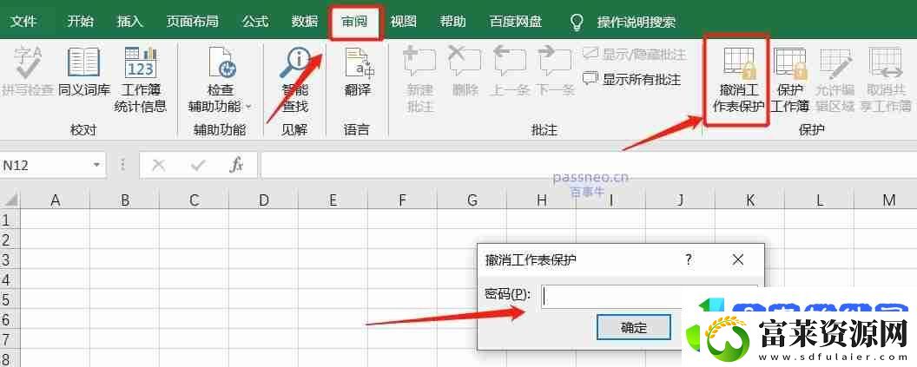The width and height of the screenshot is (917, 367).
Task: Select column F header
Action: pos(402,200)
